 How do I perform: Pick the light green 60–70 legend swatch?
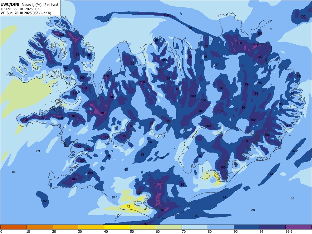(x=169, y=227)
